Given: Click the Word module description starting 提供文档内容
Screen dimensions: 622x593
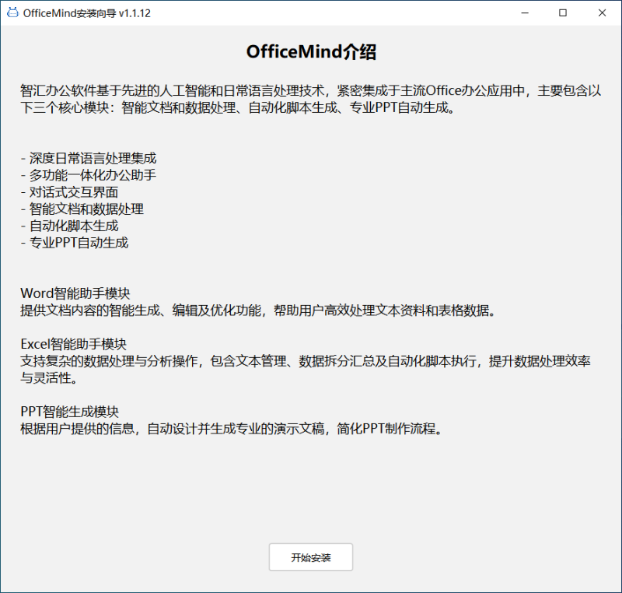Looking at the screenshot, I should click(x=258, y=310).
